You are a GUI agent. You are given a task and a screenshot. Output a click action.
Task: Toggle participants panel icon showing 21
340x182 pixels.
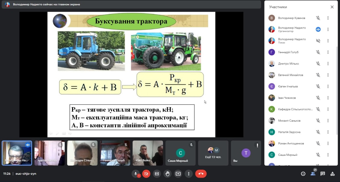pyautogui.click(x=313, y=173)
